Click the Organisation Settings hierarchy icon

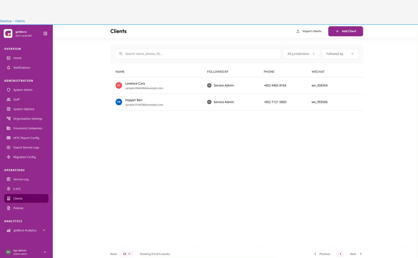[x=9, y=119]
